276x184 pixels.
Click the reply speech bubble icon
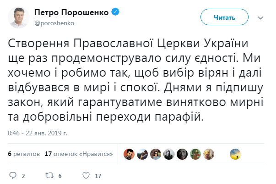pyautogui.click(x=12, y=175)
